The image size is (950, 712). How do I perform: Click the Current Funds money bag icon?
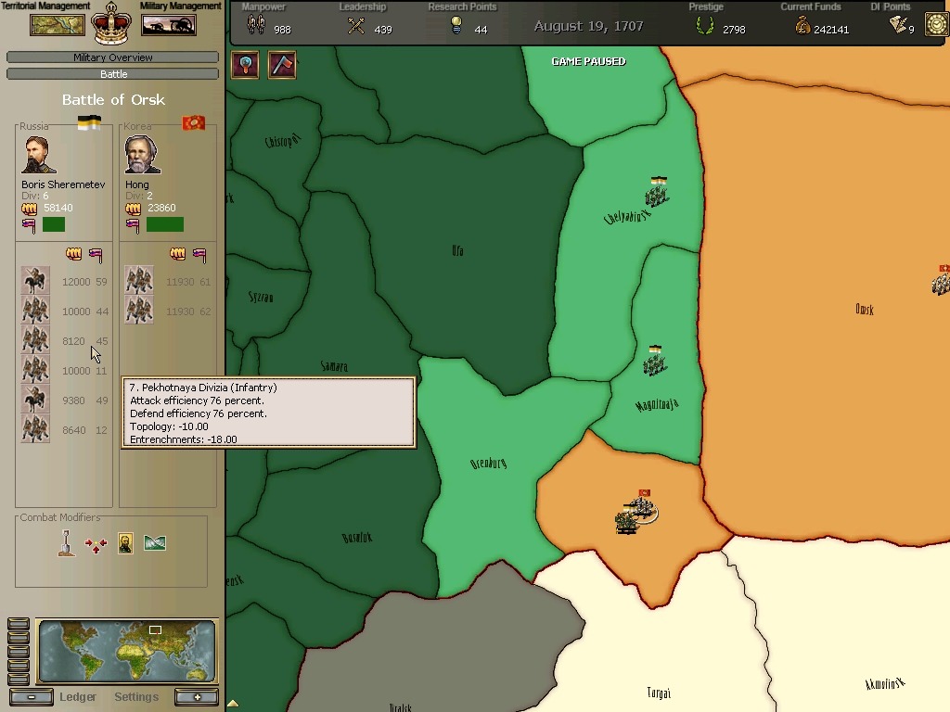coord(802,25)
